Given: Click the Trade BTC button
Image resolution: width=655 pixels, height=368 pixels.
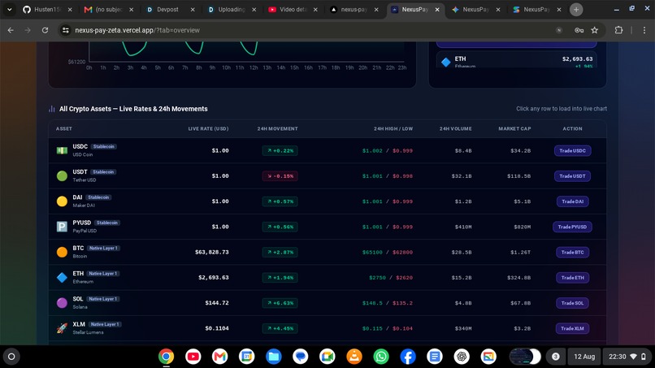Looking at the screenshot, I should pos(572,253).
